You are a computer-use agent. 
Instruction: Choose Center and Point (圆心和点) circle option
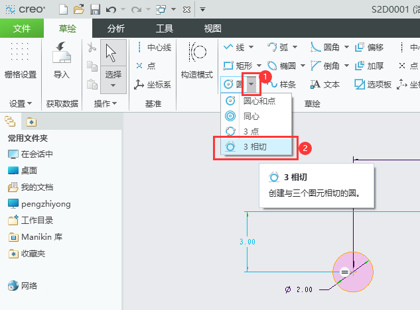[x=256, y=101]
